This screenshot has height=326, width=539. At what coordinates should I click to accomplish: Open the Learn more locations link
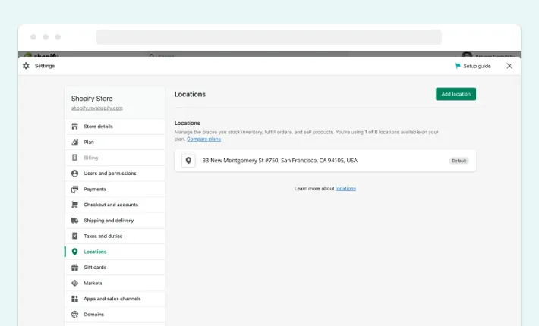tap(345, 188)
